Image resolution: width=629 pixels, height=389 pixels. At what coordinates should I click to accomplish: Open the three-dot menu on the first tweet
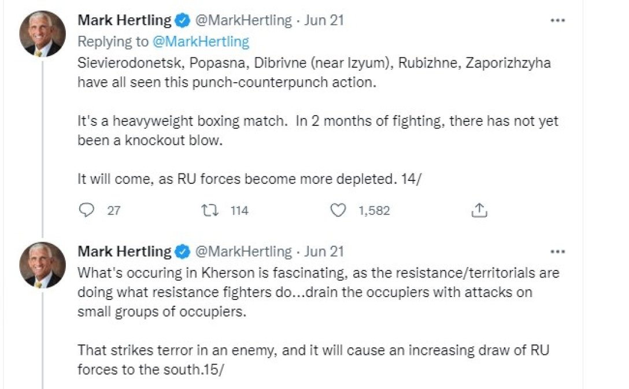point(557,21)
